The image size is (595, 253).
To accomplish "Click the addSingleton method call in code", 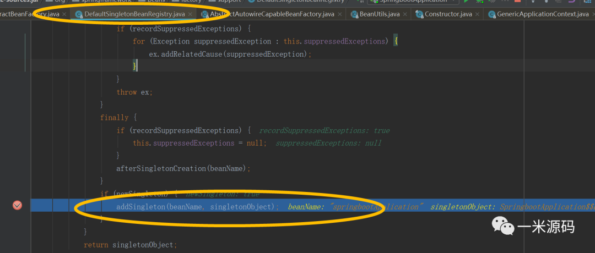I will pos(140,207).
